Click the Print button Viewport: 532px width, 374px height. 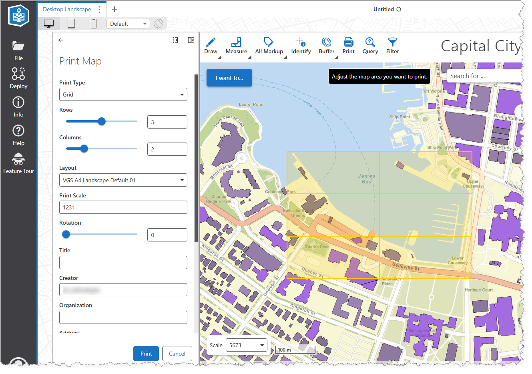[x=146, y=354]
